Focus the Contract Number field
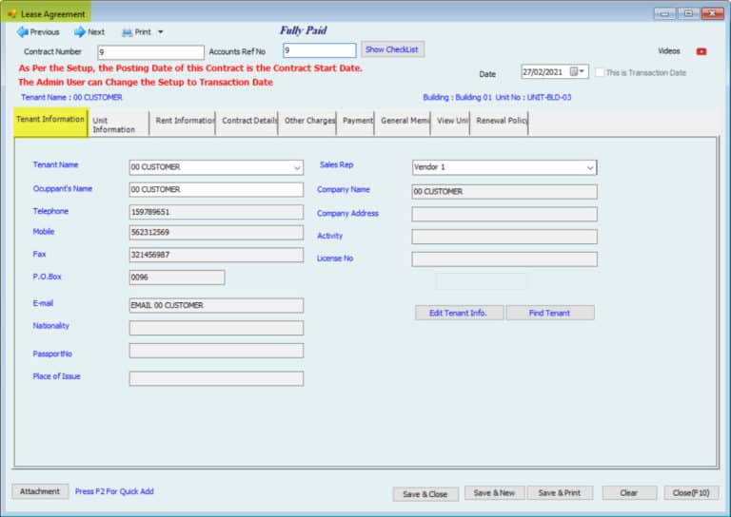 coord(150,52)
